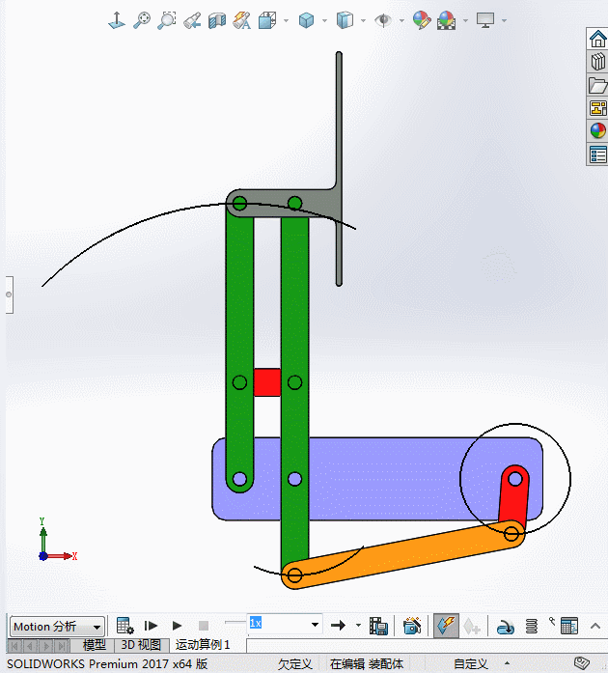Click the Apply Scene icon
The width and height of the screenshot is (608, 673).
pyautogui.click(x=446, y=20)
